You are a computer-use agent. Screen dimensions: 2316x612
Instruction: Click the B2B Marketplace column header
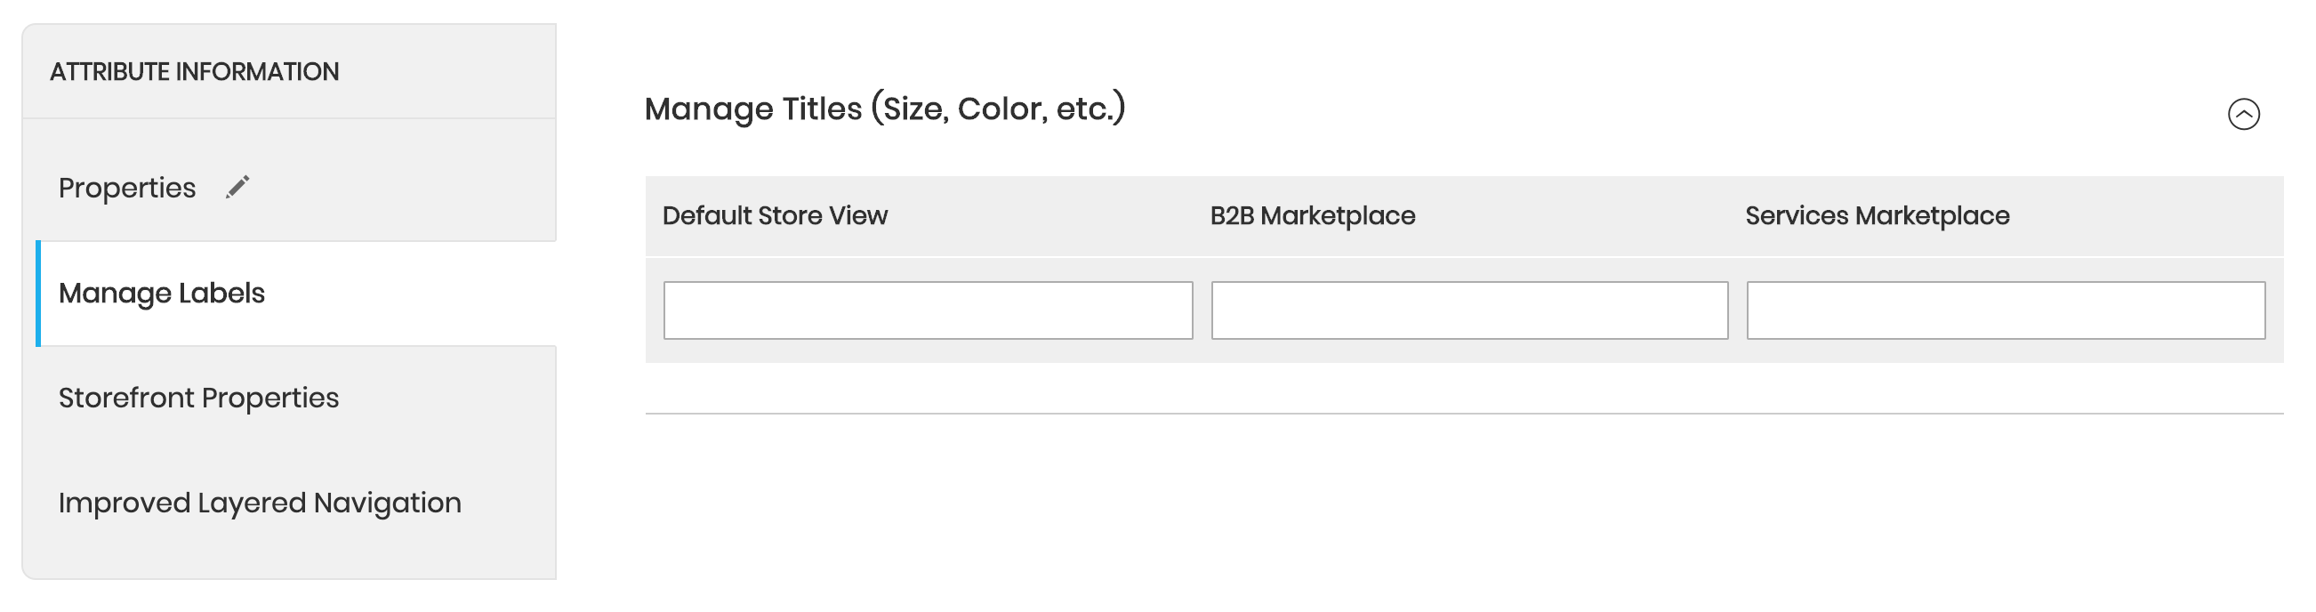click(1313, 215)
